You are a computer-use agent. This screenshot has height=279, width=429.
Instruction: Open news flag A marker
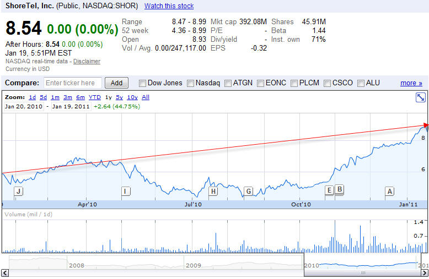coord(390,191)
